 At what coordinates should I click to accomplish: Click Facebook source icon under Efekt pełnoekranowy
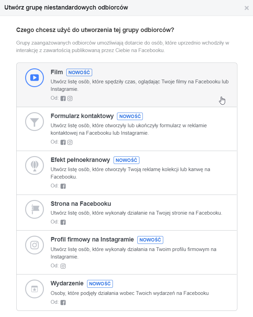click(63, 186)
